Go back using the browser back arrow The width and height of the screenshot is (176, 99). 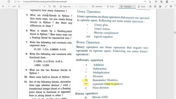(x=3, y=2)
